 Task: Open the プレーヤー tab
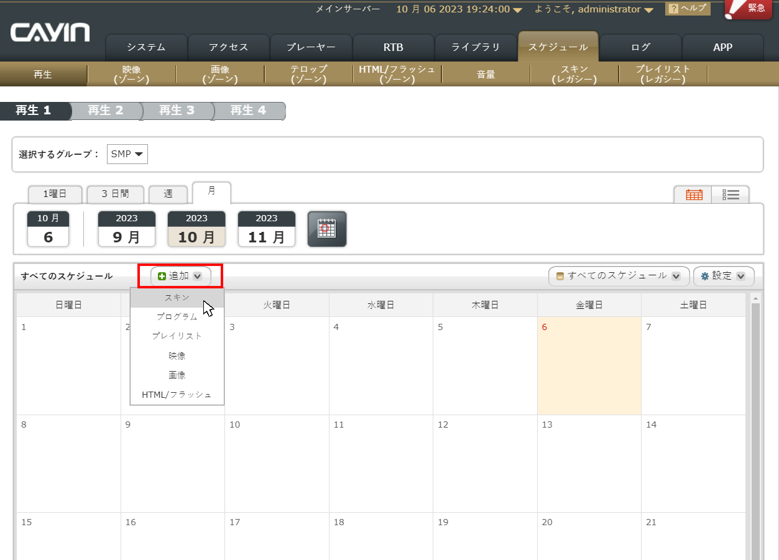pyautogui.click(x=311, y=47)
